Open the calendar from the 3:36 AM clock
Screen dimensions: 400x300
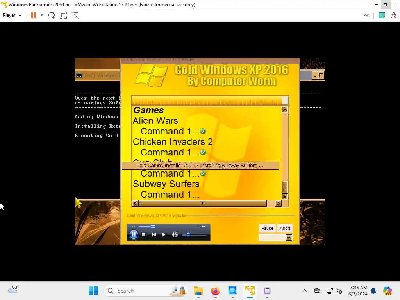pos(358,291)
